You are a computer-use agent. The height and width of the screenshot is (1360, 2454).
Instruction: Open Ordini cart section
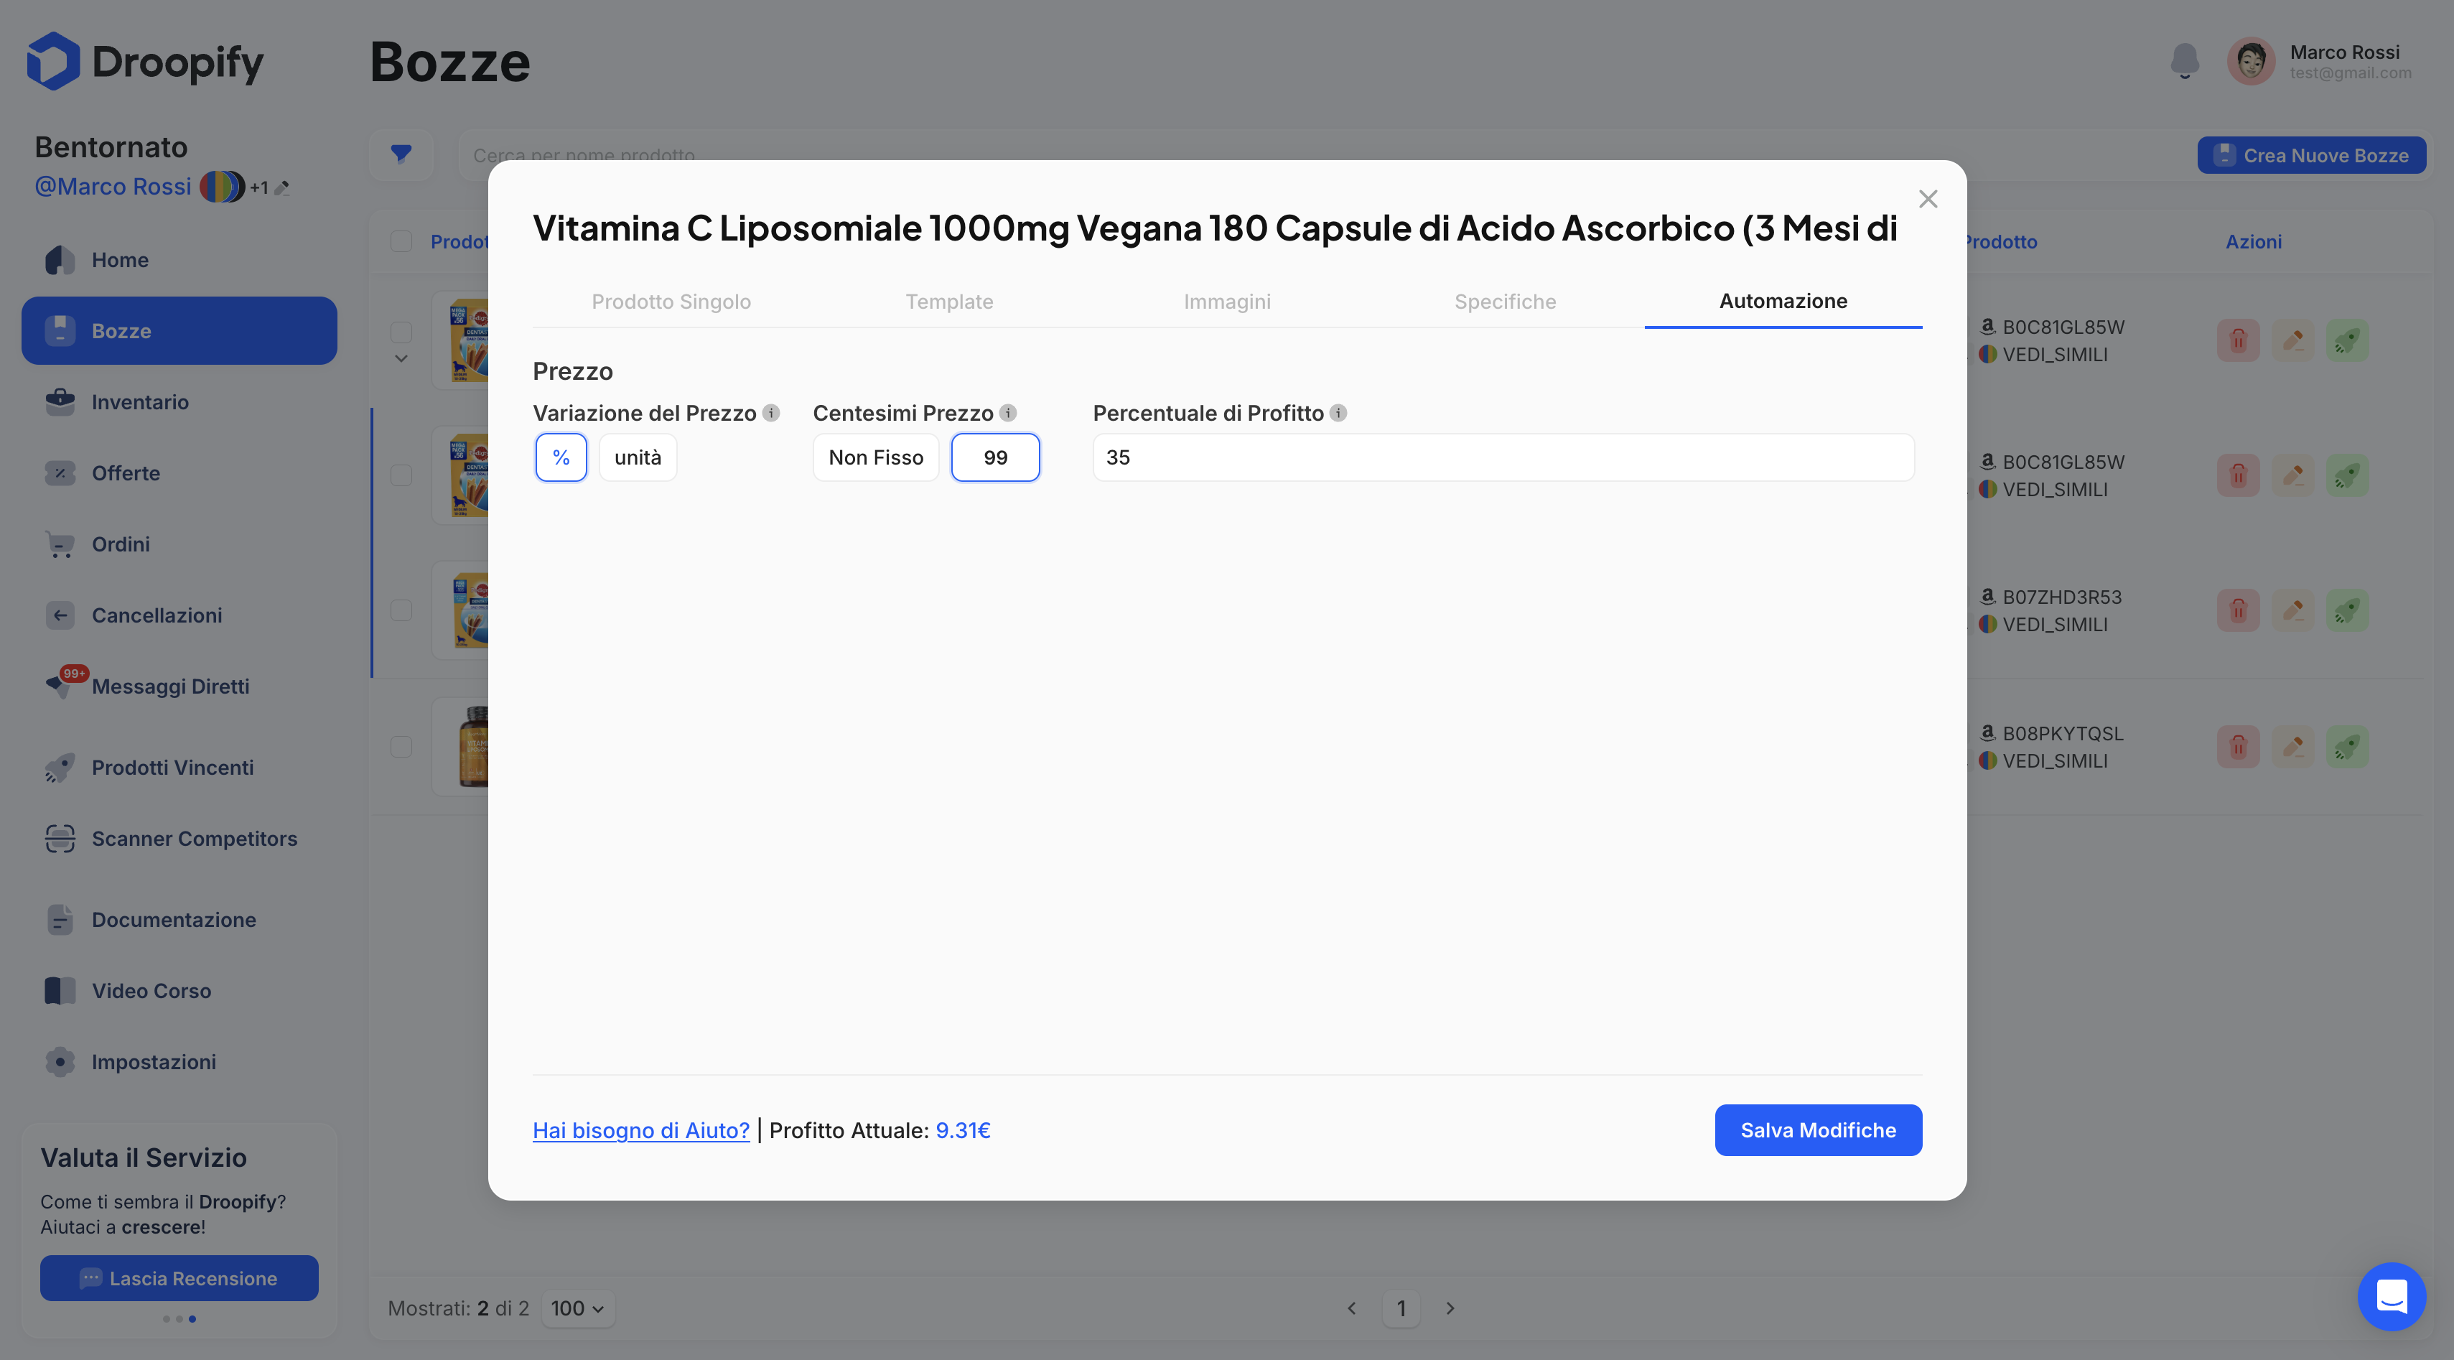coord(179,544)
